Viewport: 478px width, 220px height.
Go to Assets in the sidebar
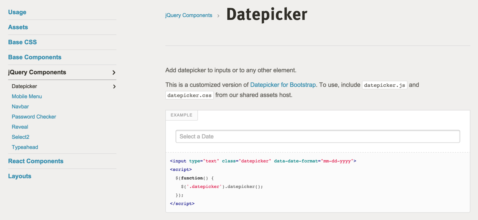click(18, 27)
